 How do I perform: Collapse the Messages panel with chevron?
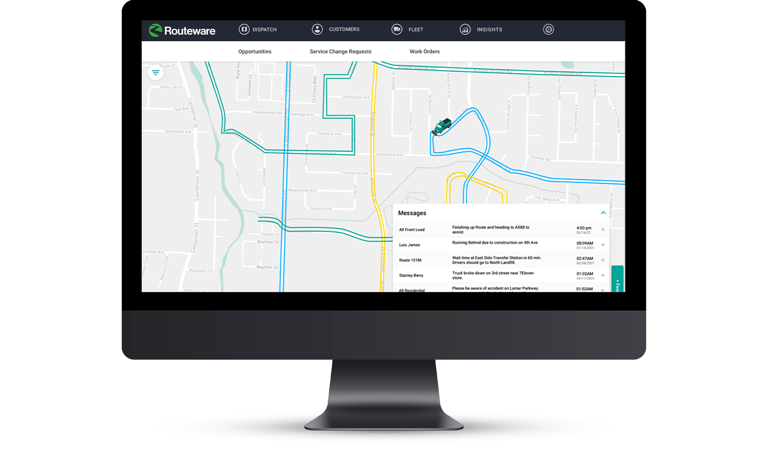pos(603,213)
